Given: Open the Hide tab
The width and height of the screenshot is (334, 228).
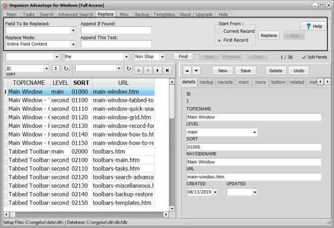Looking at the screenshot, I should [223, 15].
